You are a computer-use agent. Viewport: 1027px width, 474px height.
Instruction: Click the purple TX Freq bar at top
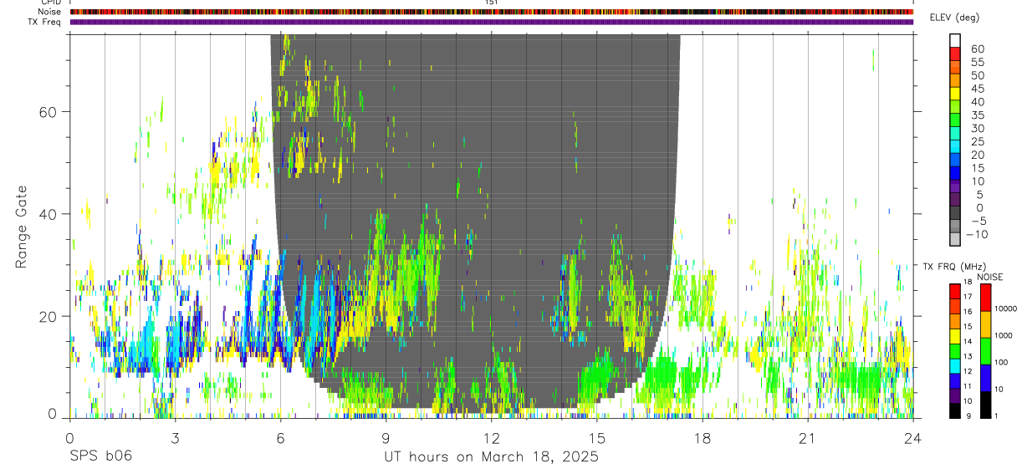click(x=492, y=22)
